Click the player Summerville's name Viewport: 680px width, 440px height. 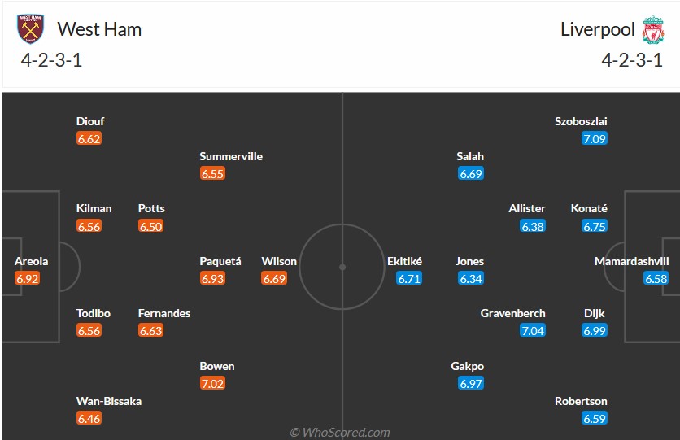click(231, 156)
